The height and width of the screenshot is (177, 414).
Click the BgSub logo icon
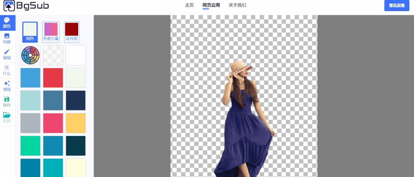pos(9,6)
